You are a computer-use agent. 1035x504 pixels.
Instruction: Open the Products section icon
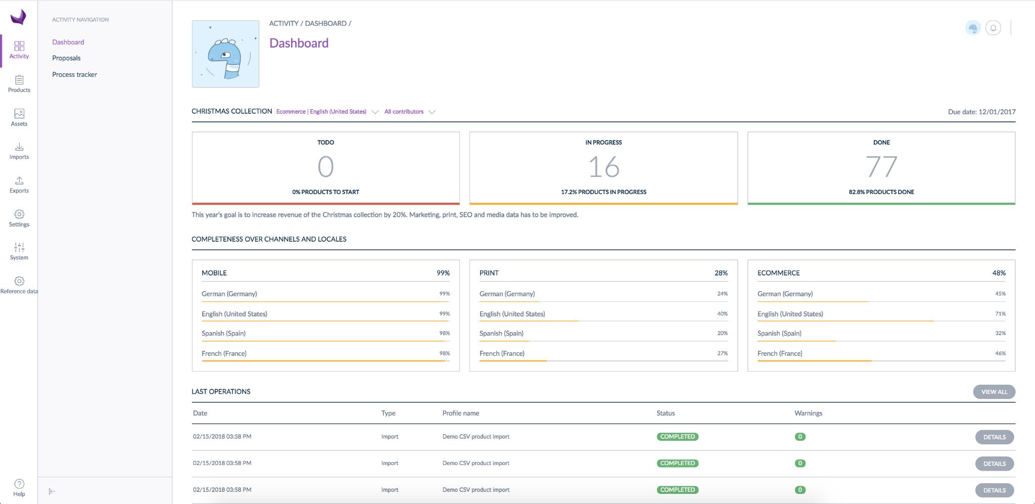[19, 80]
